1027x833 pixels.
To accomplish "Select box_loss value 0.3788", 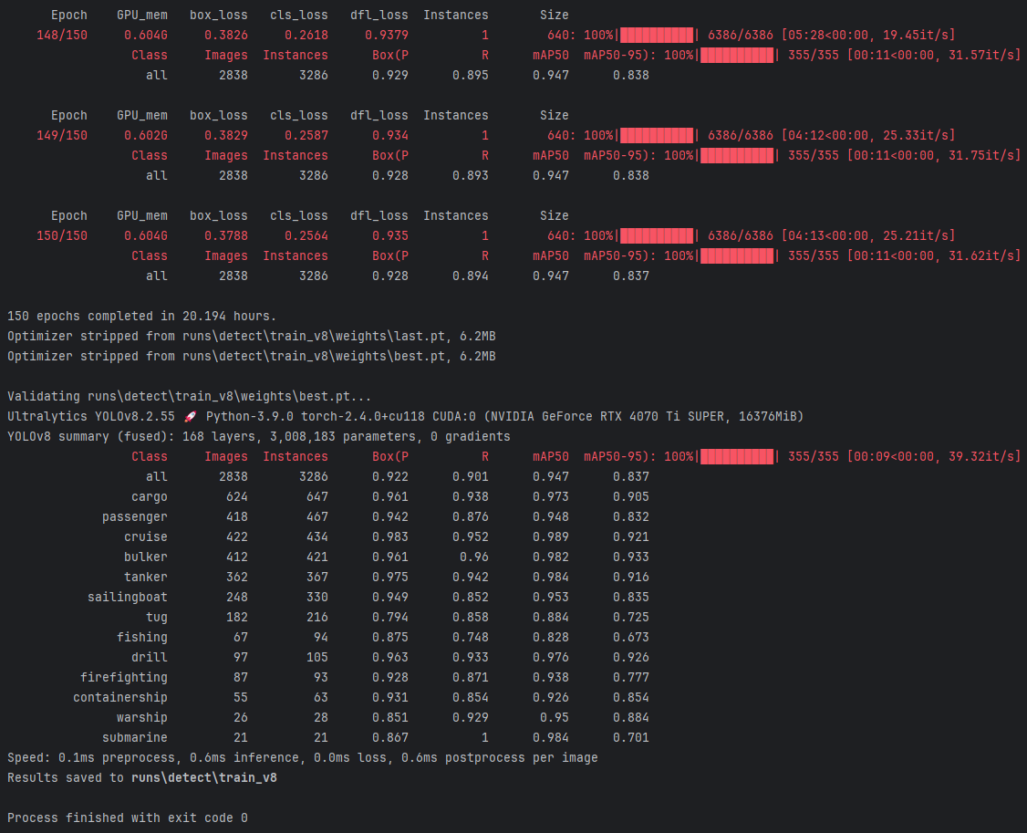I will tap(226, 235).
